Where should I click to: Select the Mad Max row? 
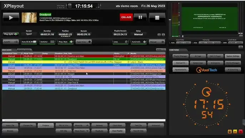click(84, 71)
